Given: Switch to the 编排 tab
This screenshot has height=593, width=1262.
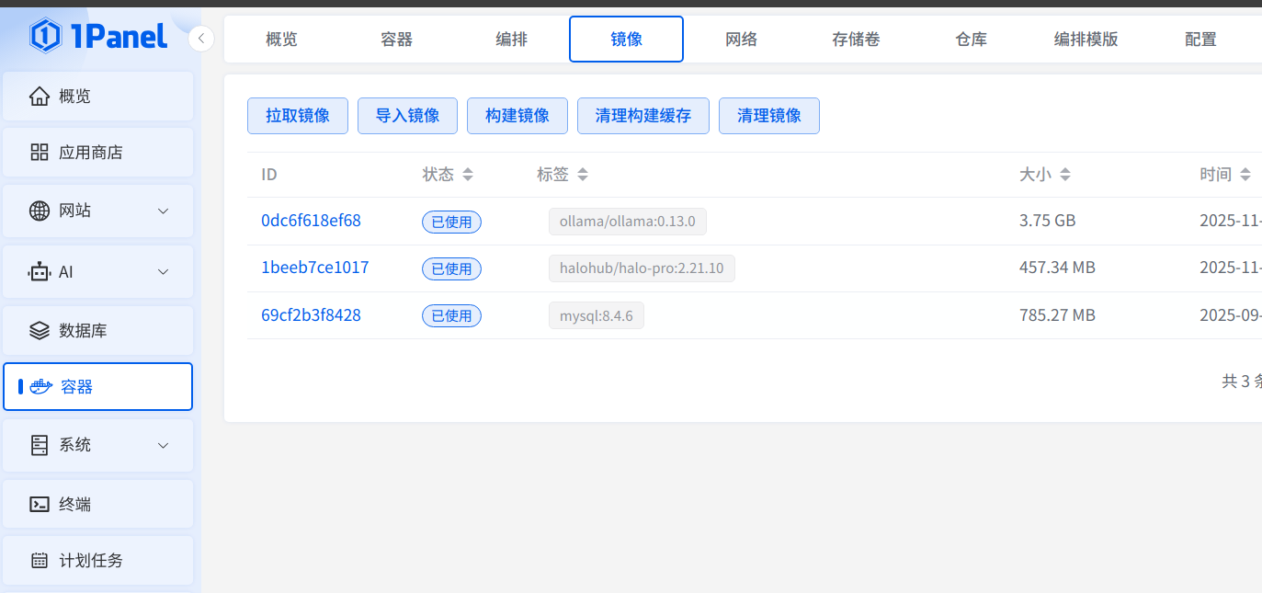Looking at the screenshot, I should pos(511,39).
